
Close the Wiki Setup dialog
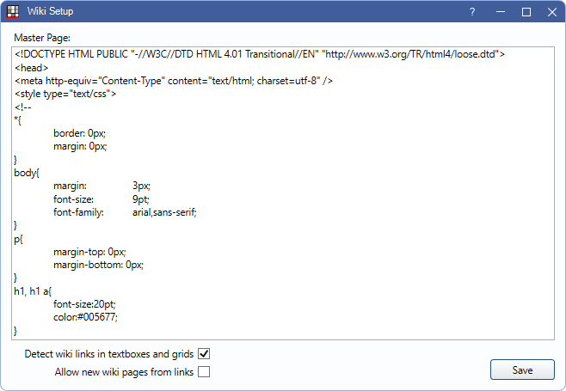point(551,12)
